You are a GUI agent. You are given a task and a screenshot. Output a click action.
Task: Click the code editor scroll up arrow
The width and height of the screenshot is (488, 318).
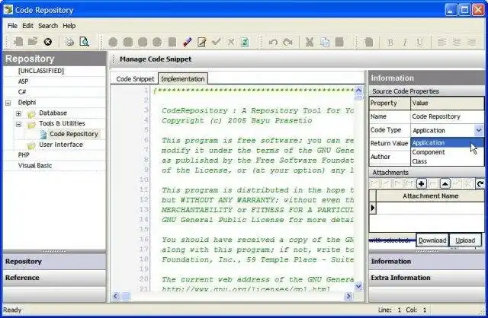pos(358,91)
